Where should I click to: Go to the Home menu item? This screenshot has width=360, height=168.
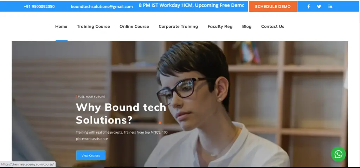click(61, 26)
